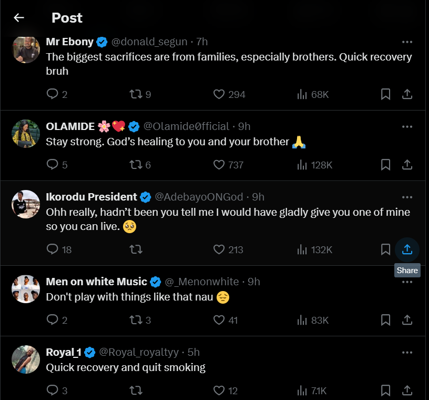
Task: Reply to Mr Ebony's post
Action: coord(53,94)
